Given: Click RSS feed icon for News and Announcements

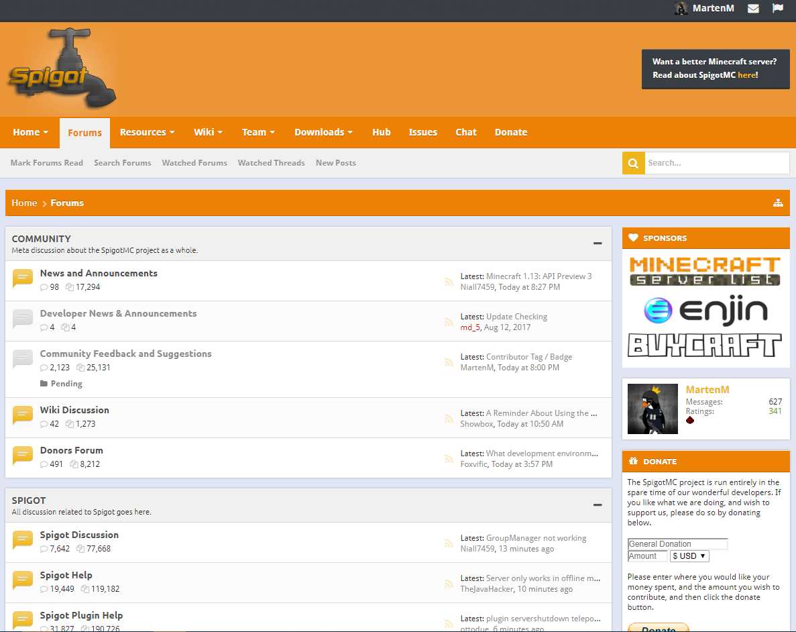Looking at the screenshot, I should [448, 282].
